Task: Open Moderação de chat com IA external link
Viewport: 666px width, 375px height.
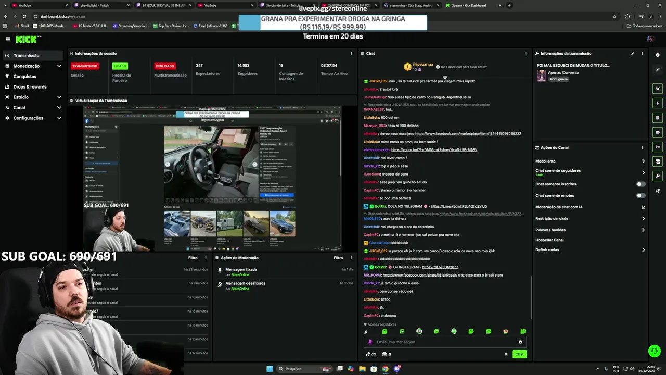Action: point(643,207)
